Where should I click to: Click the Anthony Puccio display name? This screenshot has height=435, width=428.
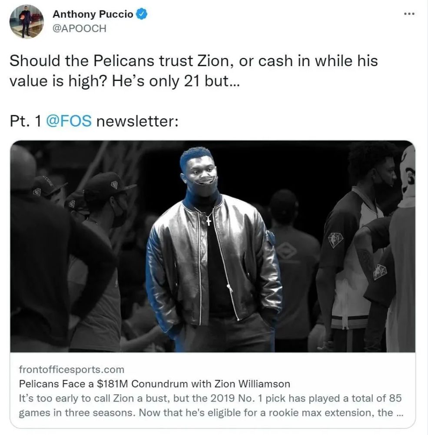pos(93,14)
